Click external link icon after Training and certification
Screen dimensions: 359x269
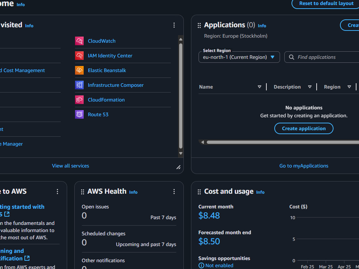pyautogui.click(x=27, y=259)
